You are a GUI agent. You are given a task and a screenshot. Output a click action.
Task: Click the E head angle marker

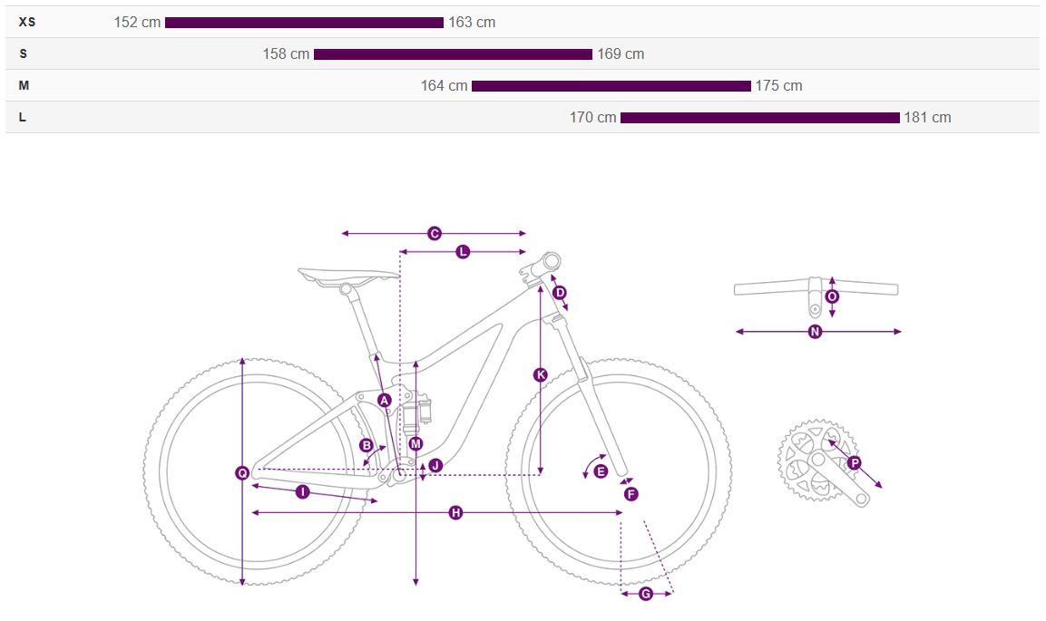600,471
